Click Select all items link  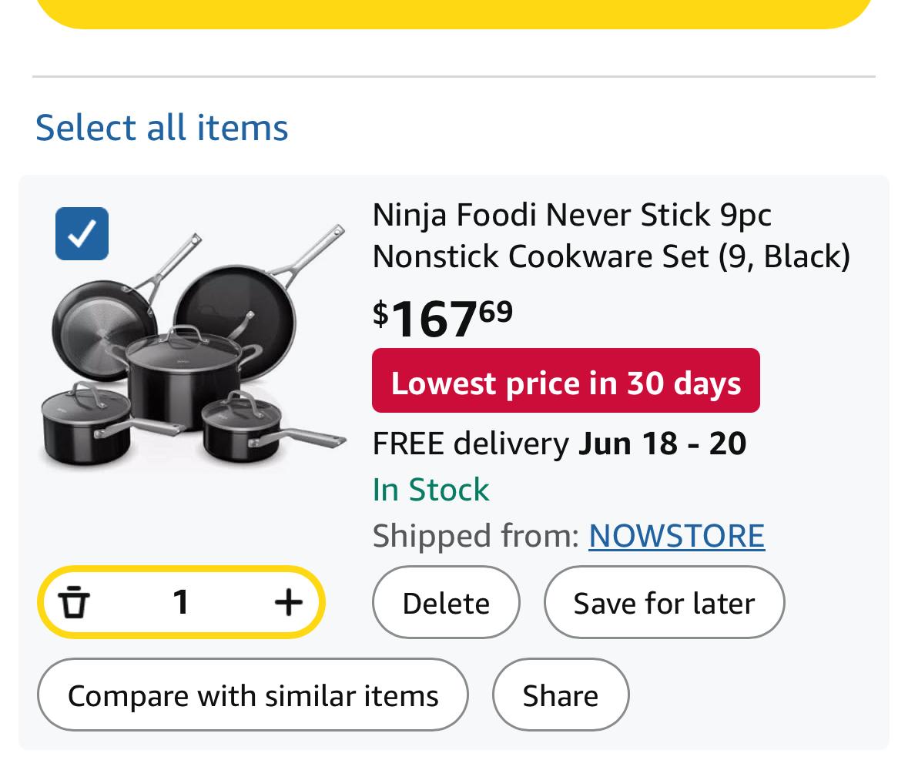(x=162, y=127)
